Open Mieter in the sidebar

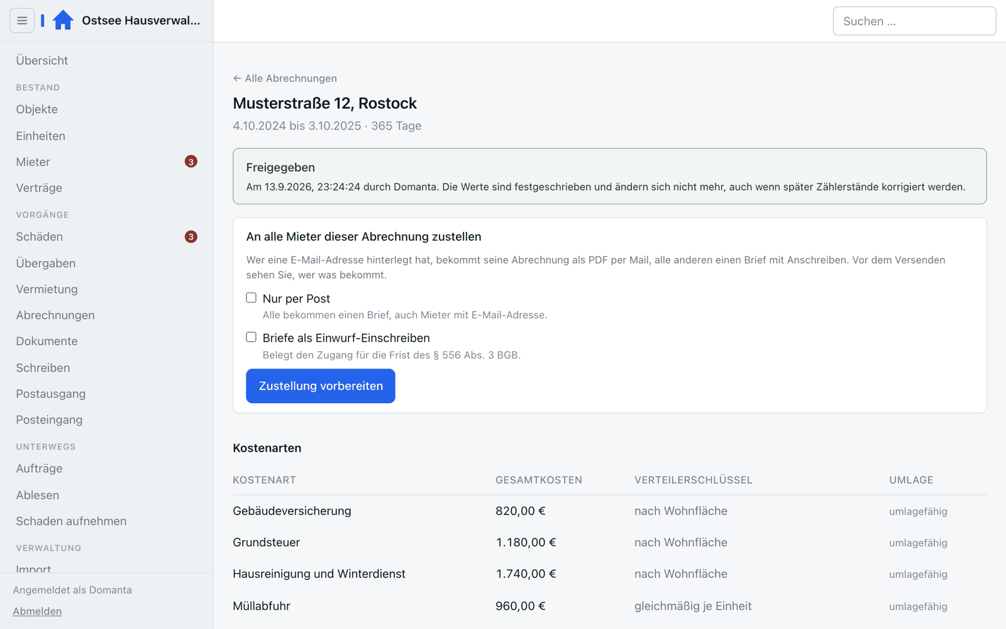33,162
